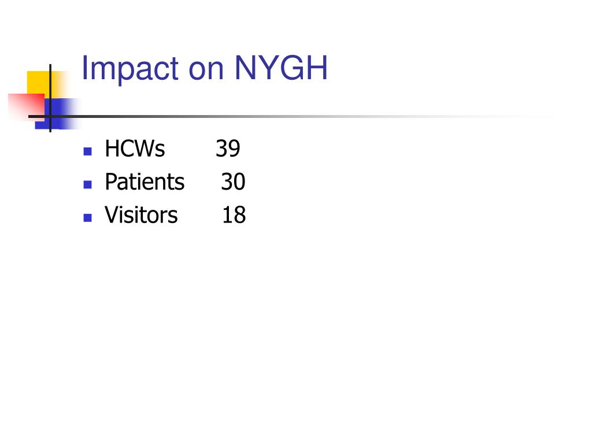Click the capital "V" in Visitors
This screenshot has height=444, width=592.
click(x=113, y=215)
